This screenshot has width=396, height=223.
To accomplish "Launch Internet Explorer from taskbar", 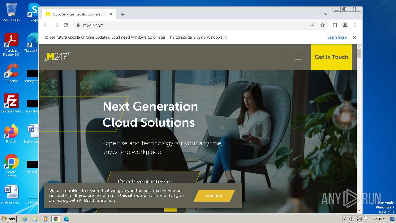I will tap(24, 219).
